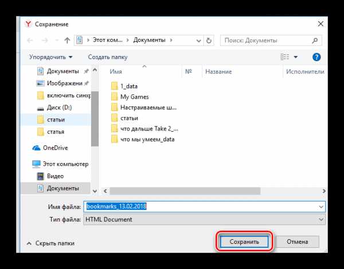Image resolution: width=344 pixels, height=269 pixels.
Task: Expand the Тип файла dropdown
Action: coord(320,219)
